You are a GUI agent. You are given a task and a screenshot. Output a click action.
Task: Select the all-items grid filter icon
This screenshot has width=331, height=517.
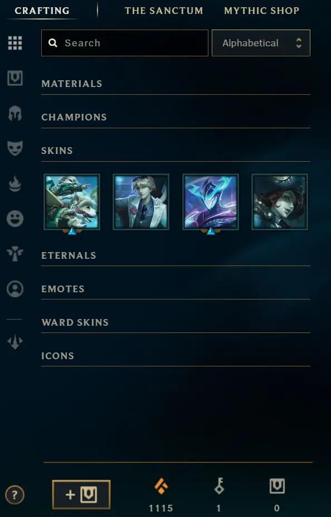pos(15,43)
